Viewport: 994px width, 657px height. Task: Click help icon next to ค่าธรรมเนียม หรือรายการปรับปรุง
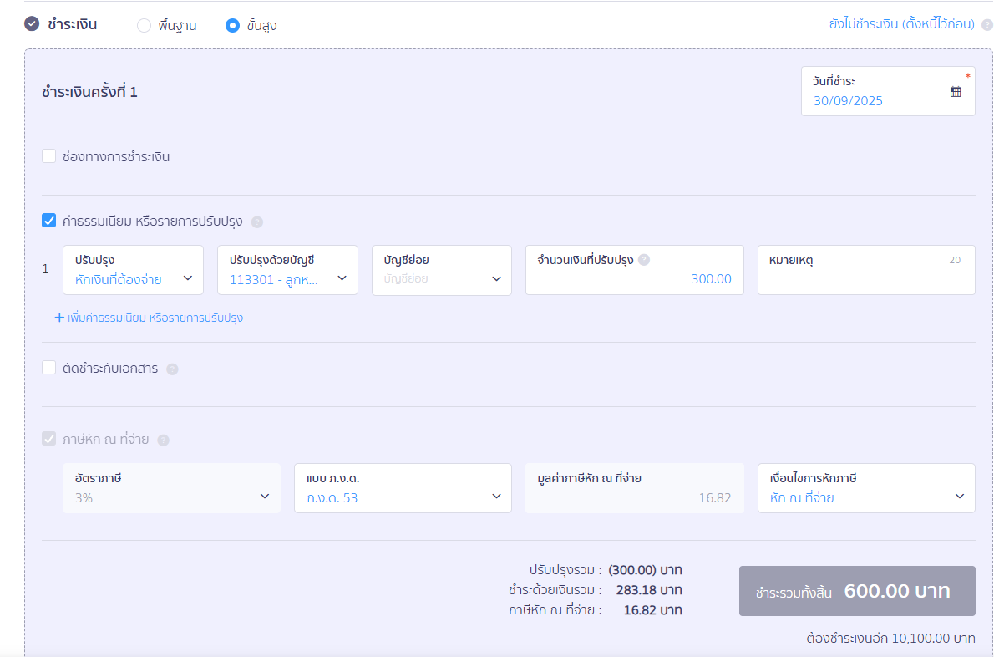257,222
